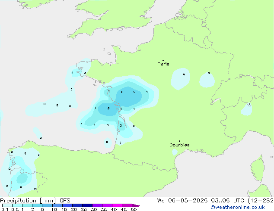The image size is (274, 211).
Task: Select the 35–40 mm legend color swatch
Action: coord(107,205)
